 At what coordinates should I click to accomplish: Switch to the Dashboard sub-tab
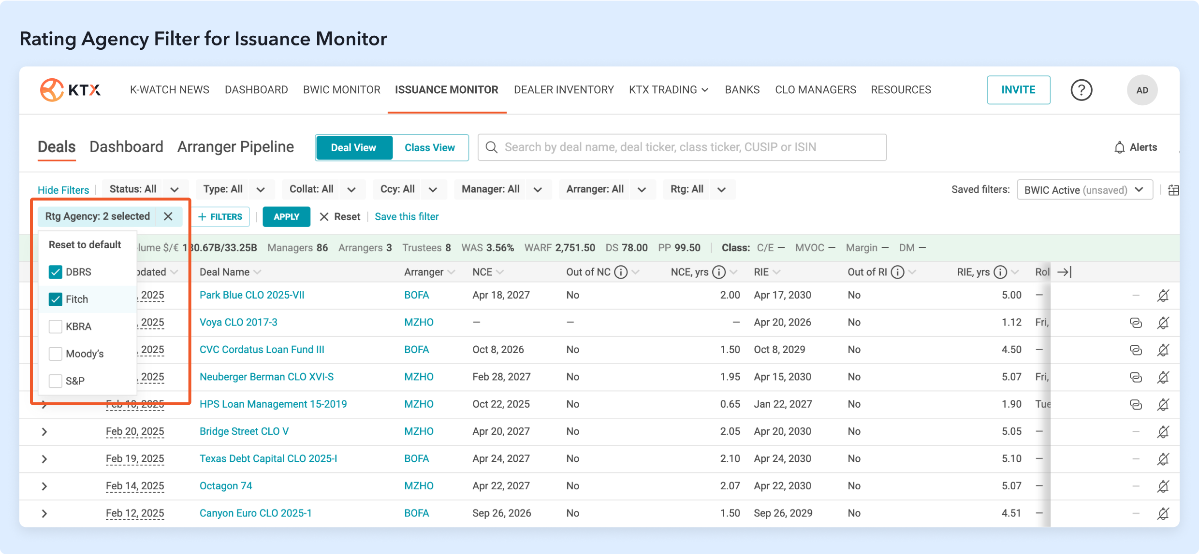[127, 147]
